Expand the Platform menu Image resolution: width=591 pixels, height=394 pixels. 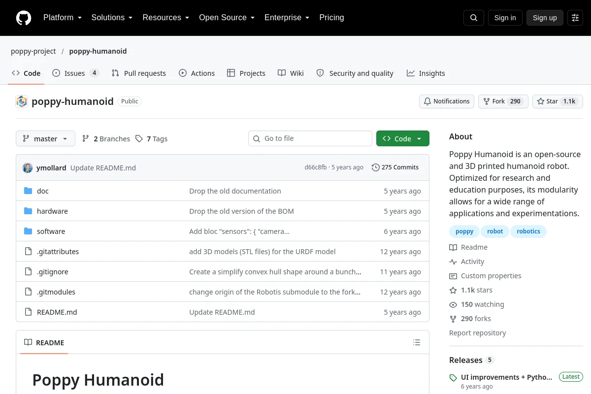click(x=63, y=18)
